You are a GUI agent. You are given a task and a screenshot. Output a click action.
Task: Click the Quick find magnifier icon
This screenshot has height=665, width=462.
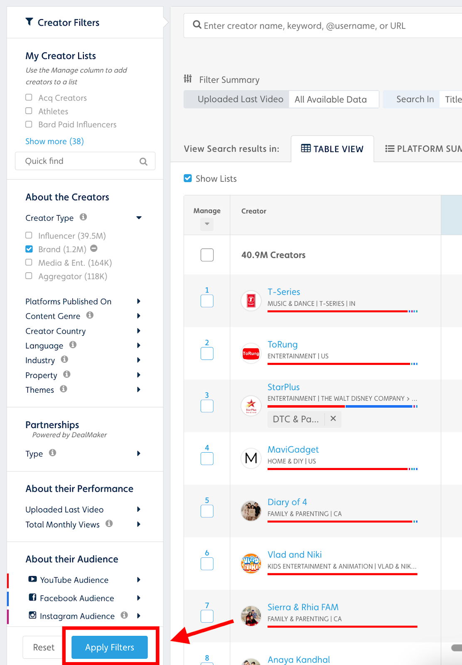143,162
